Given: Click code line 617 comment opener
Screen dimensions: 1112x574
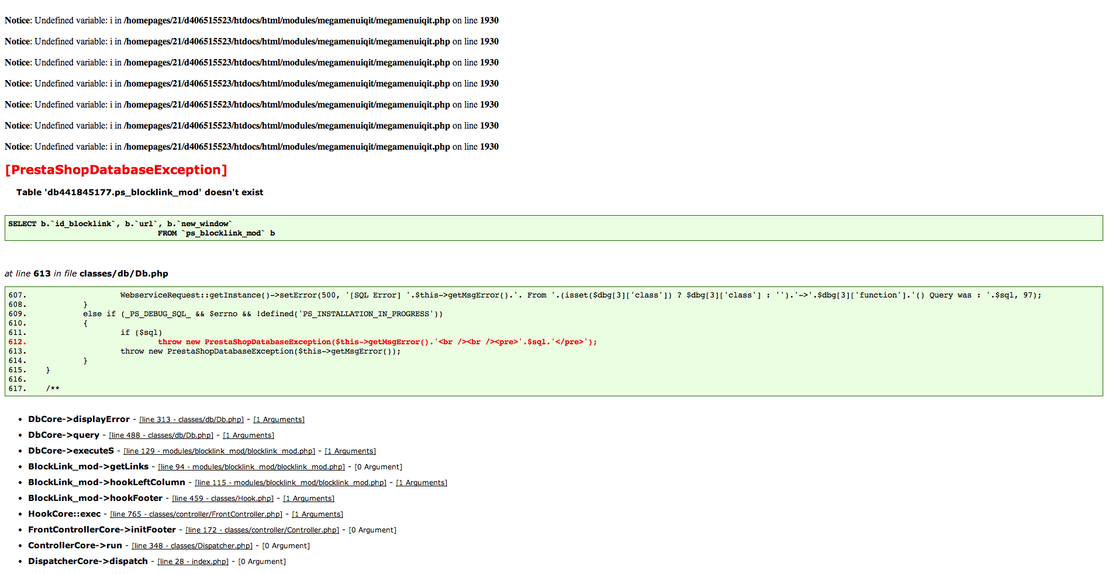Looking at the screenshot, I should (x=34, y=389).
